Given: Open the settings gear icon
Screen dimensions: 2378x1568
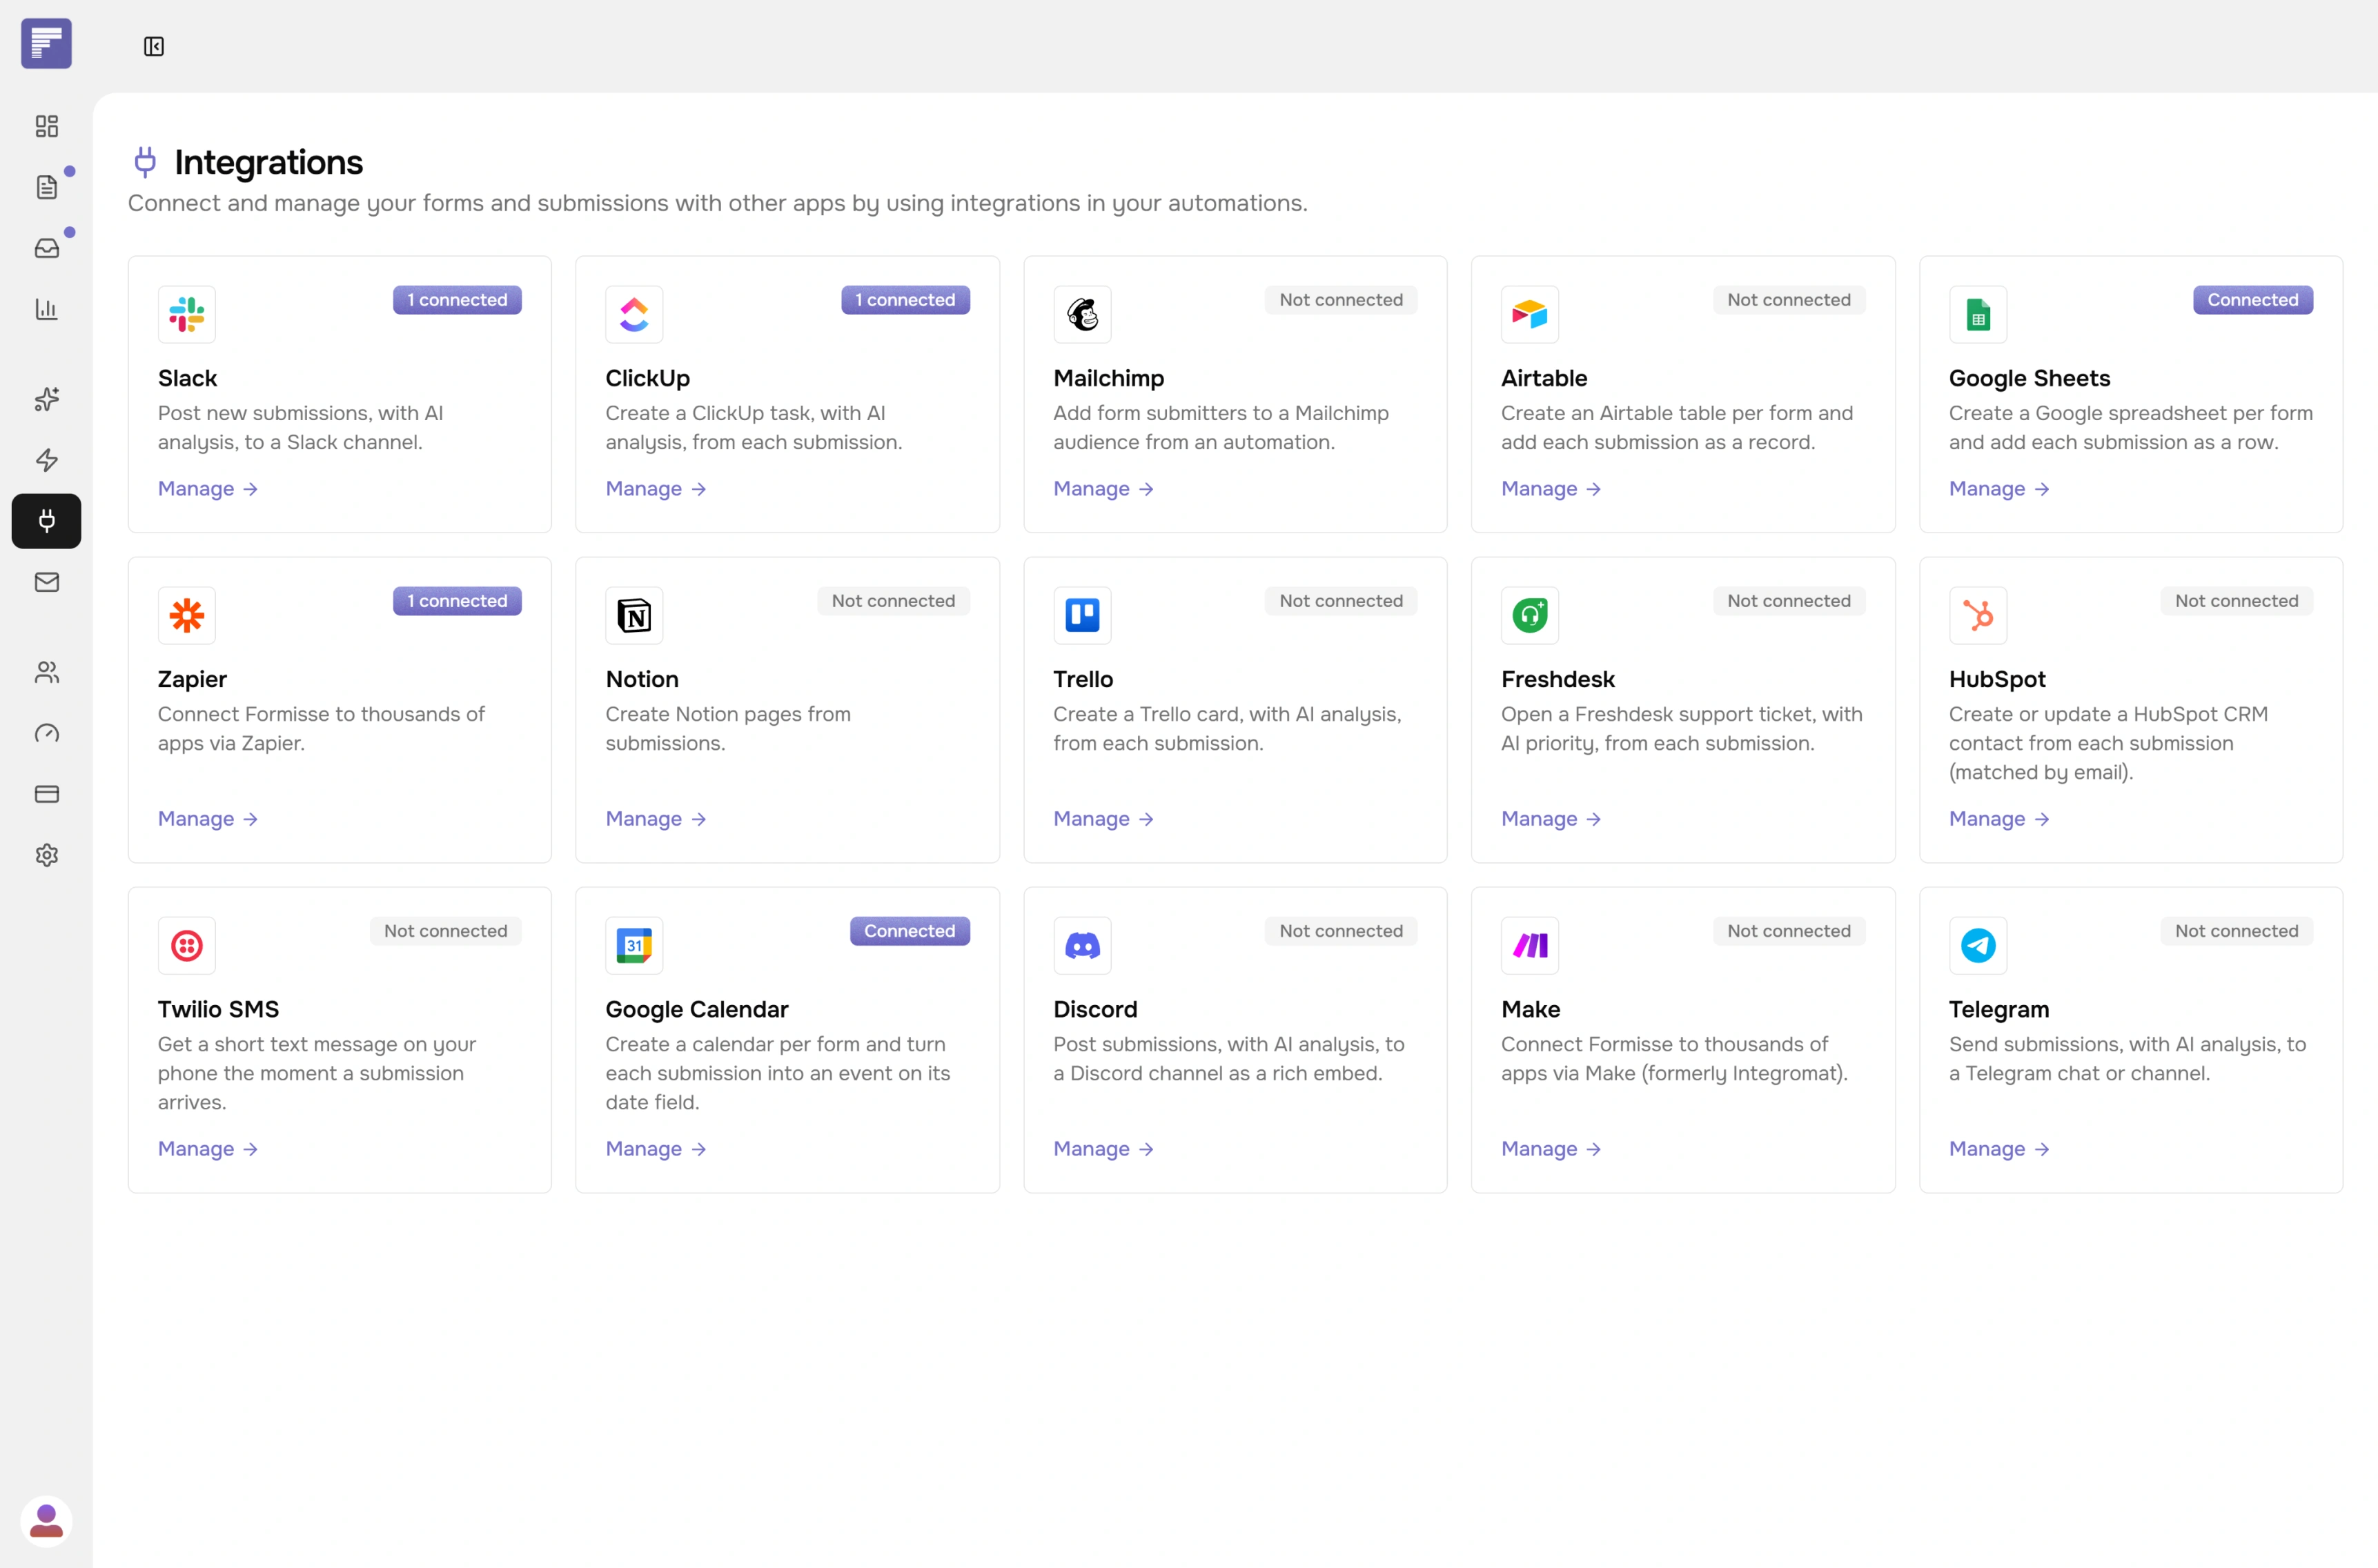Looking at the screenshot, I should point(46,855).
